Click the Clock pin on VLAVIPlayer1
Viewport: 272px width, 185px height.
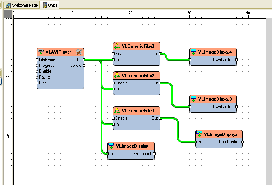(x=37, y=83)
